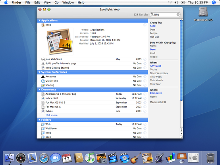Screen dimensions: 220x165
Task: Open the Go menu
Action: click(56, 2)
